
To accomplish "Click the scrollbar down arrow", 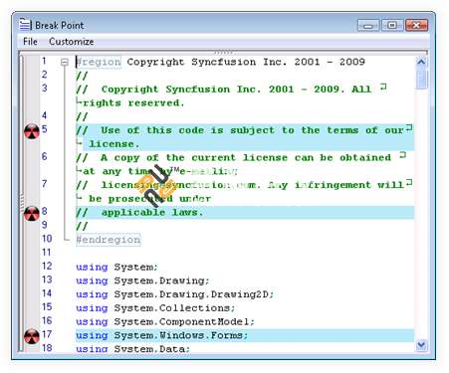I will tap(421, 345).
